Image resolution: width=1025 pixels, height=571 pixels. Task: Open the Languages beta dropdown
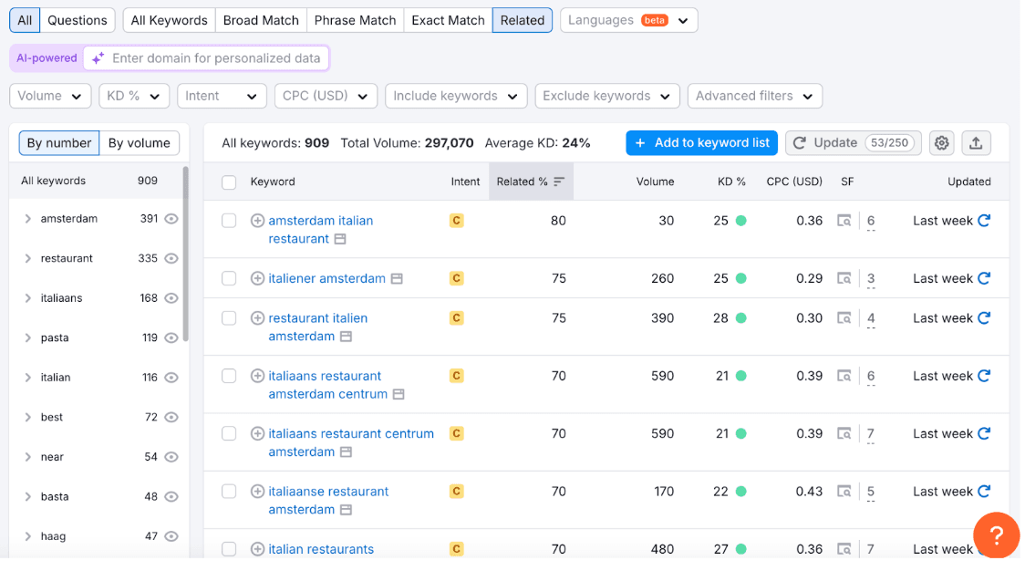[x=628, y=20]
